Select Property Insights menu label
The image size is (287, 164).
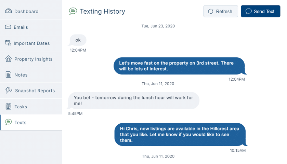click(x=34, y=59)
